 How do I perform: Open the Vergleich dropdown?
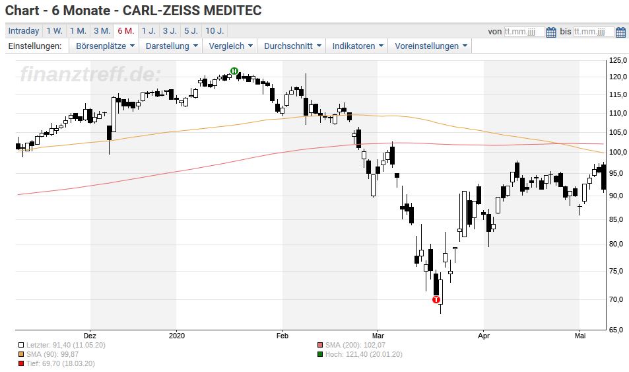tap(230, 46)
